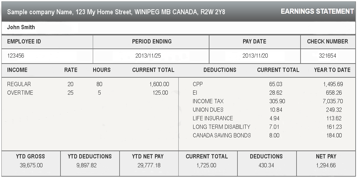Select the YTD DEDUCTIONS amount 9,897.82
This screenshot has width=357, height=178.
[x=89, y=165]
